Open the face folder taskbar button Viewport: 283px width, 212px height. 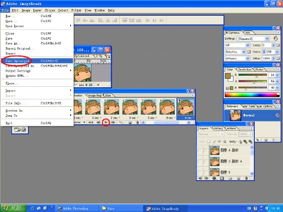point(121,208)
